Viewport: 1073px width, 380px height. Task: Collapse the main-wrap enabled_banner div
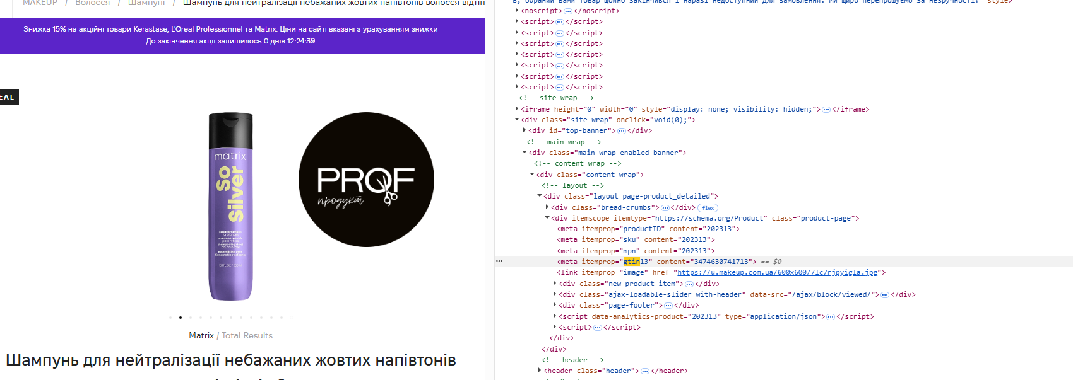(525, 153)
